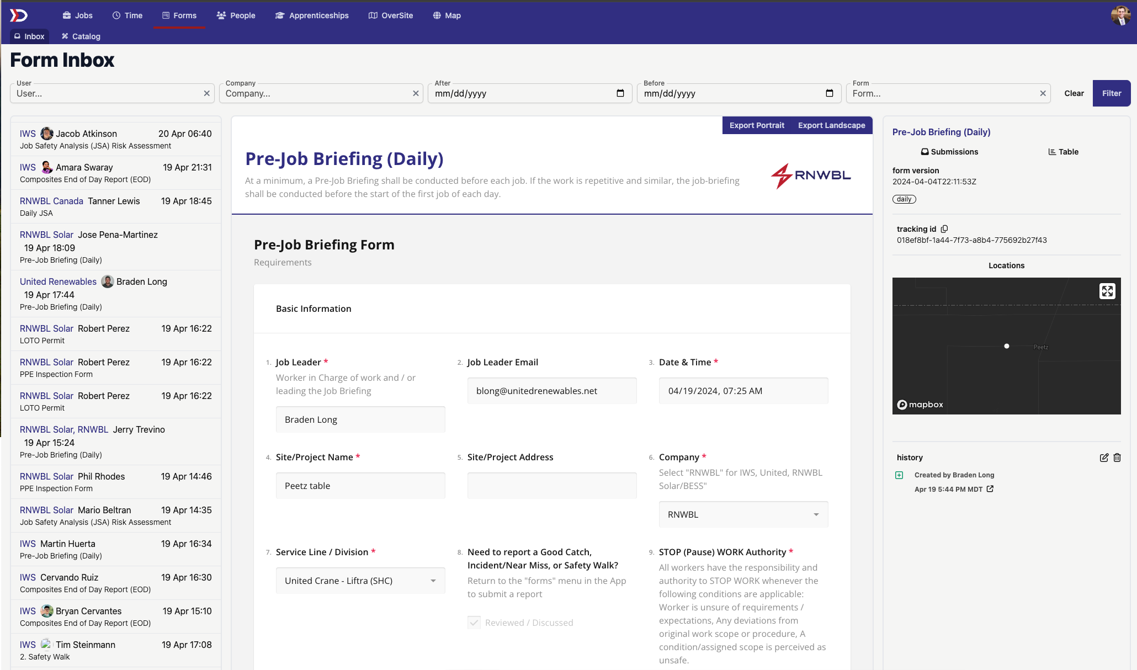This screenshot has height=670, width=1137.
Task: Copy the tracking id to clipboard
Action: 944,228
